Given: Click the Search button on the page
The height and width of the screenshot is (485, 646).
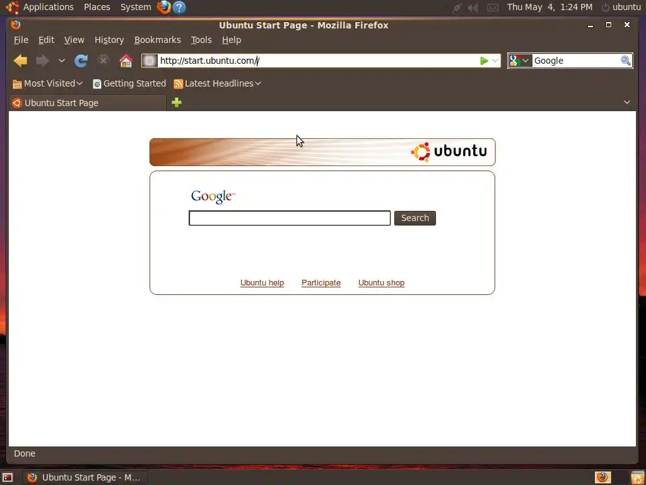Looking at the screenshot, I should pos(415,218).
